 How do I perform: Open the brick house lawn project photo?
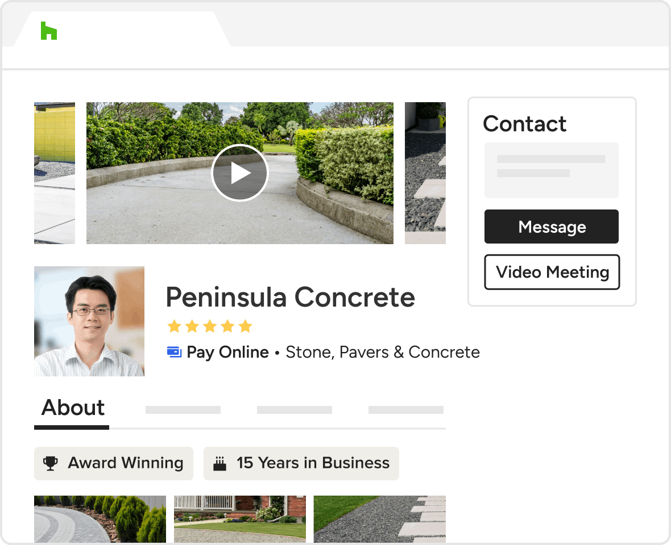(x=240, y=519)
